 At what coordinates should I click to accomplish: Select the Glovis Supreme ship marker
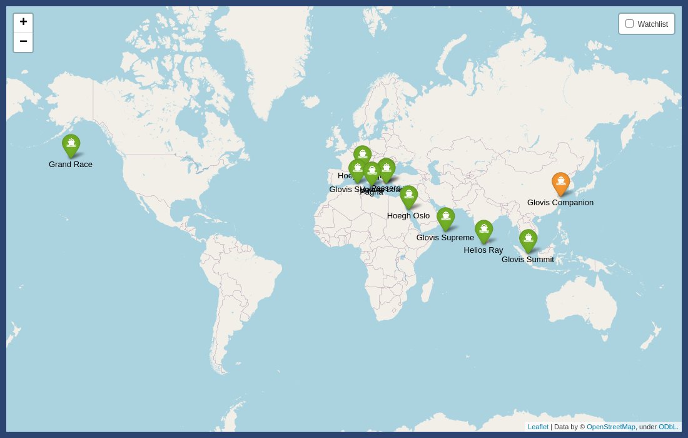point(446,218)
